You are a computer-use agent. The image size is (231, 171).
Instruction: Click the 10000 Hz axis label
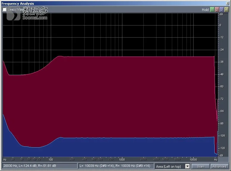(x=193, y=159)
